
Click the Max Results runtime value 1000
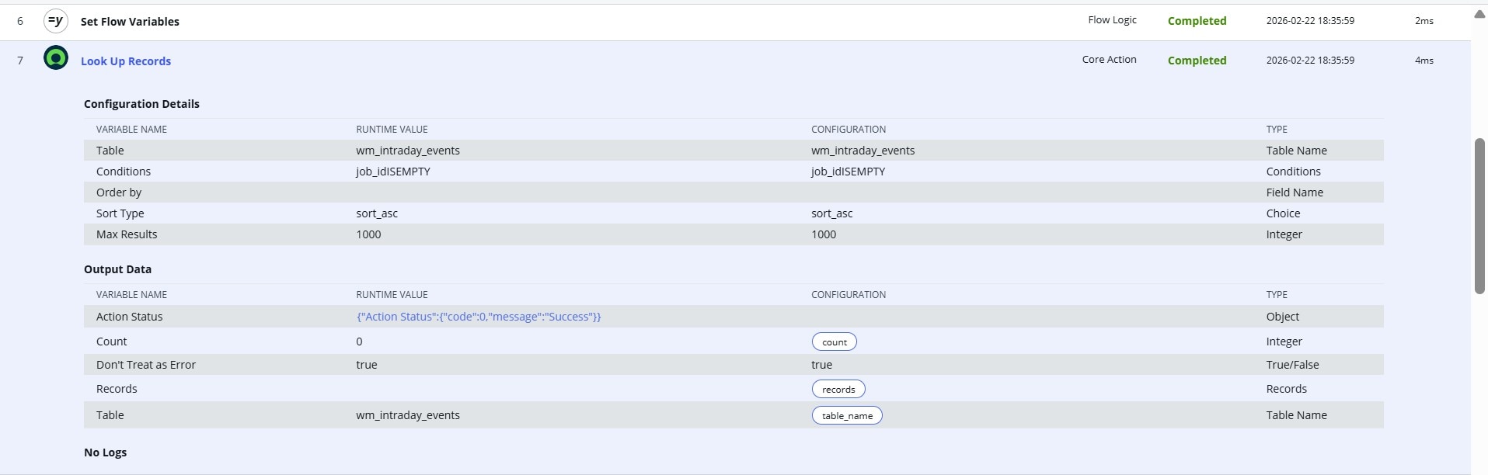(368, 234)
